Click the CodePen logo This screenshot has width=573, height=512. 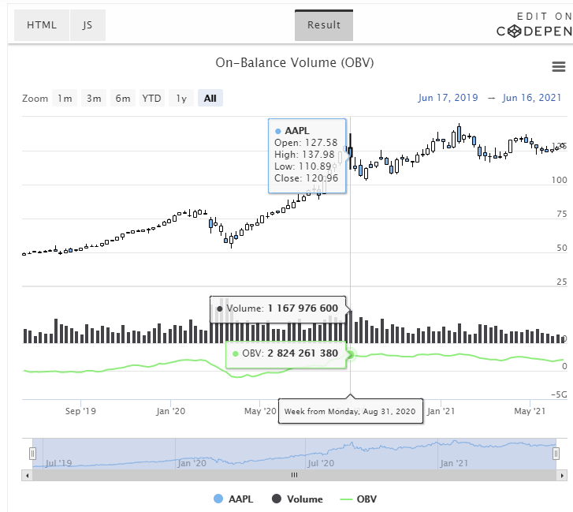point(534,32)
